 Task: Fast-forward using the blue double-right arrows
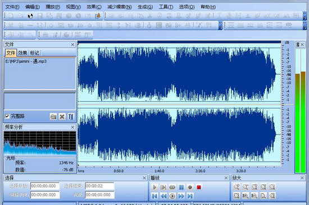coord(181,196)
